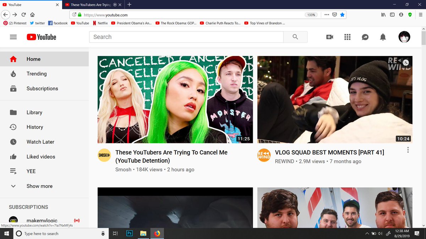Open Top Vines of Brandon bookmark

(264, 23)
